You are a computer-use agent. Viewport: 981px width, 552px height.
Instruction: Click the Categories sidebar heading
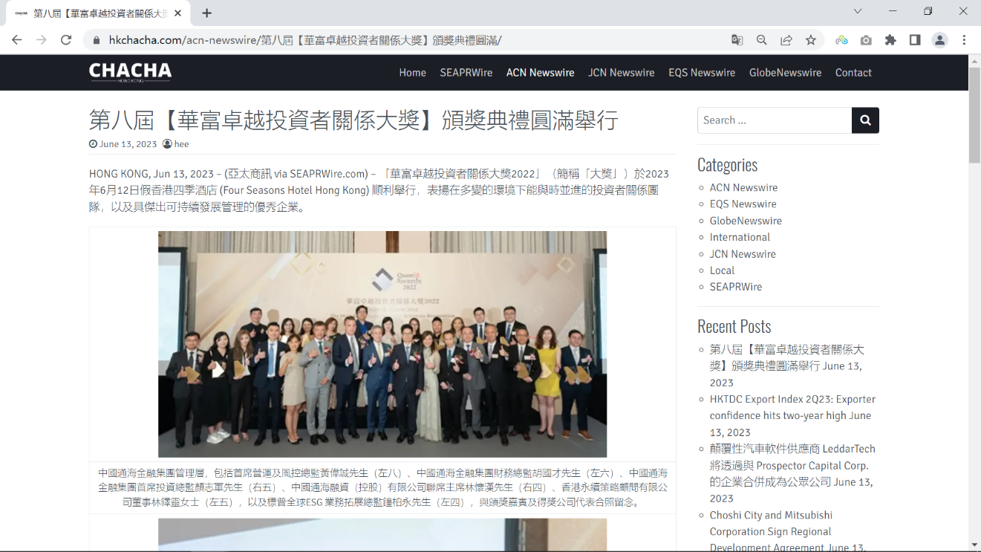point(727,164)
